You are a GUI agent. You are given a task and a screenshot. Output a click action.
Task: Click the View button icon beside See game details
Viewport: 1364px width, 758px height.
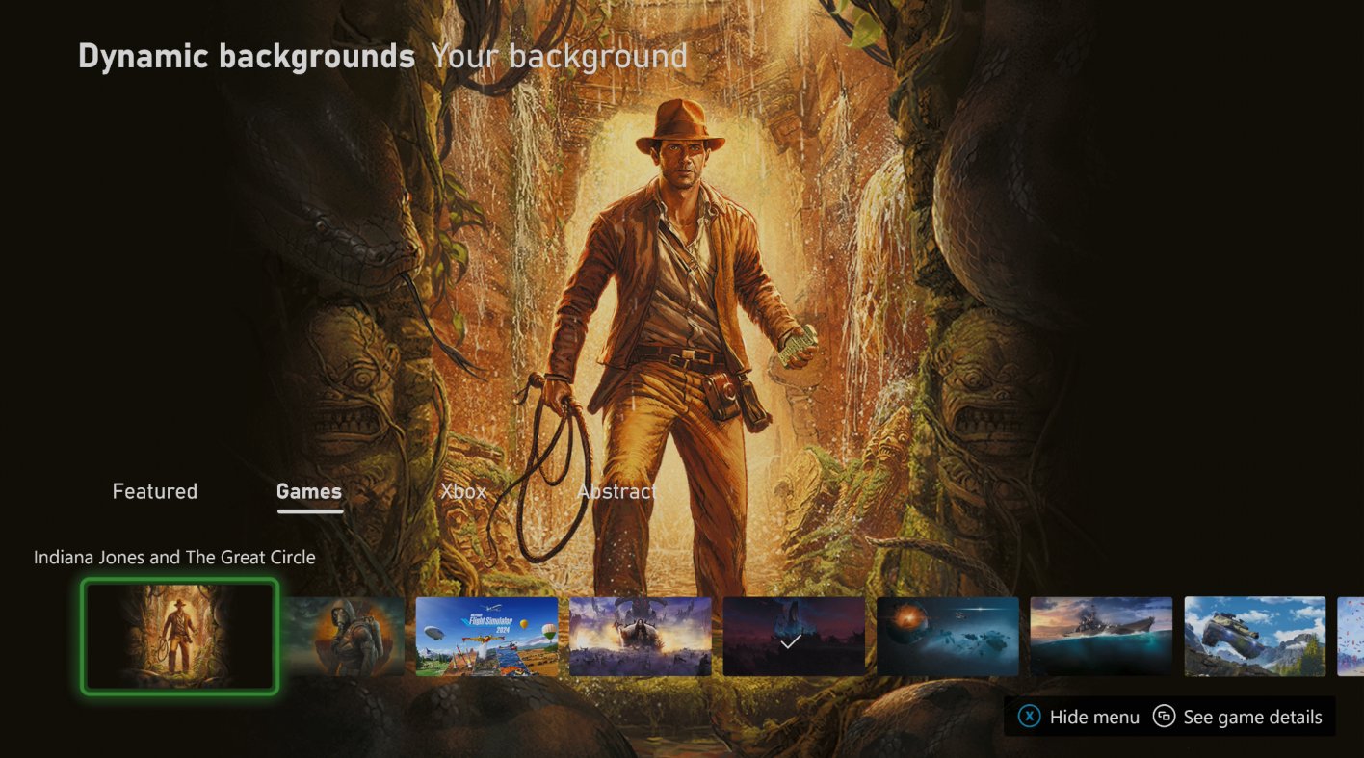[1164, 717]
